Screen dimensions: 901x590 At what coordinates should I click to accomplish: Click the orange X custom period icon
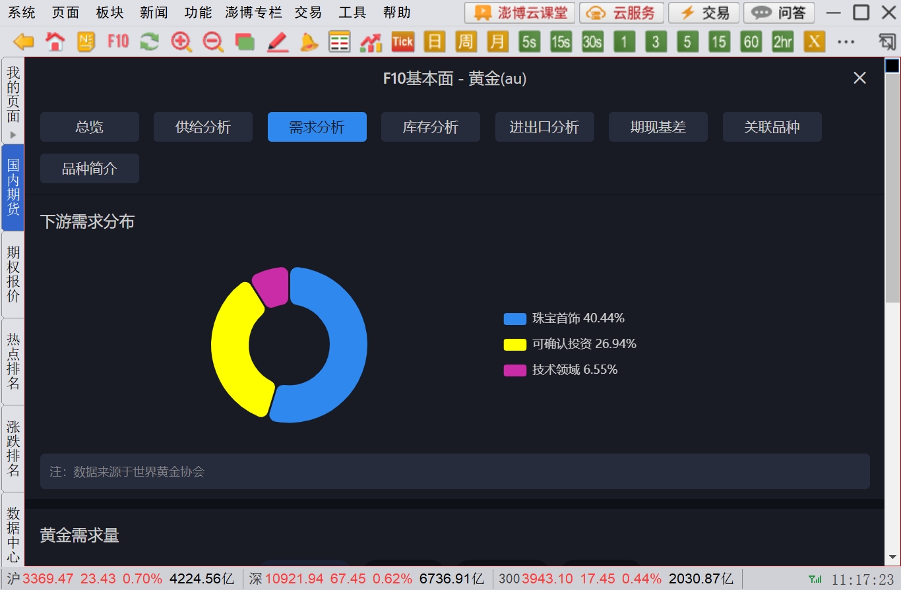pos(814,42)
